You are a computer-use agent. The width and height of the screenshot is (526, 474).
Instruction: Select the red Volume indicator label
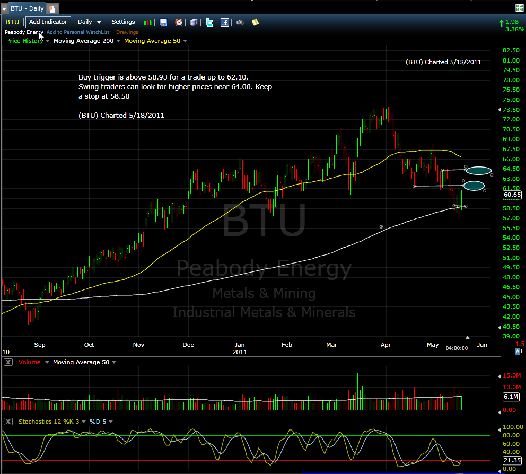point(30,362)
